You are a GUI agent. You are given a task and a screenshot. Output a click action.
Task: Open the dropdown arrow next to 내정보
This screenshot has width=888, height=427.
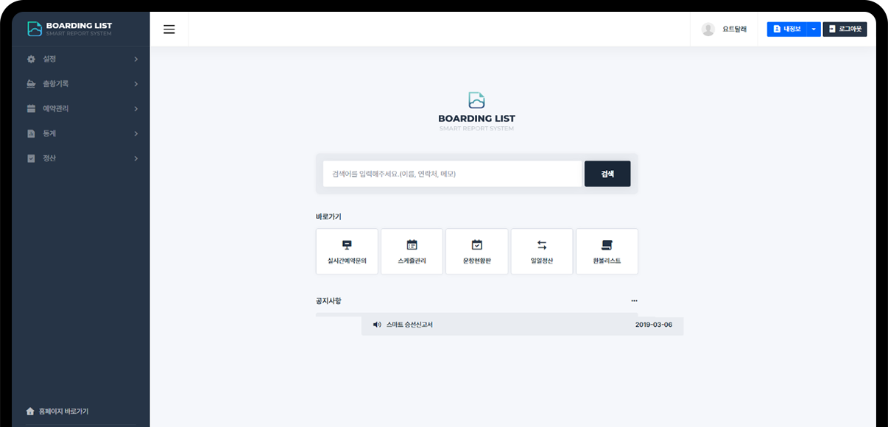813,29
